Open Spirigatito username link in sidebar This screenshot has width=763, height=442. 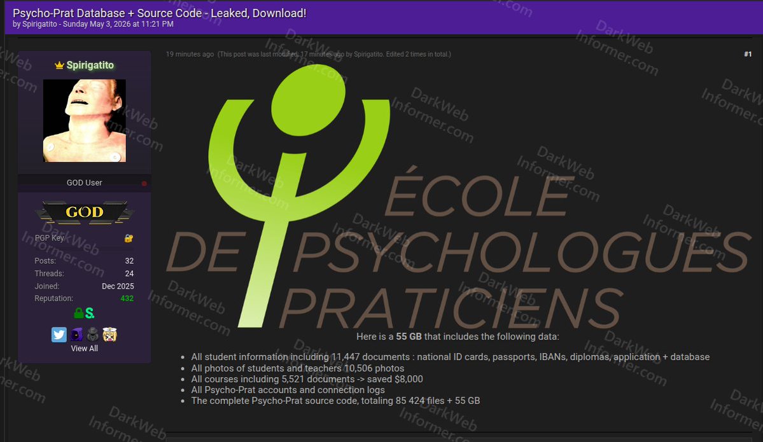tap(90, 65)
